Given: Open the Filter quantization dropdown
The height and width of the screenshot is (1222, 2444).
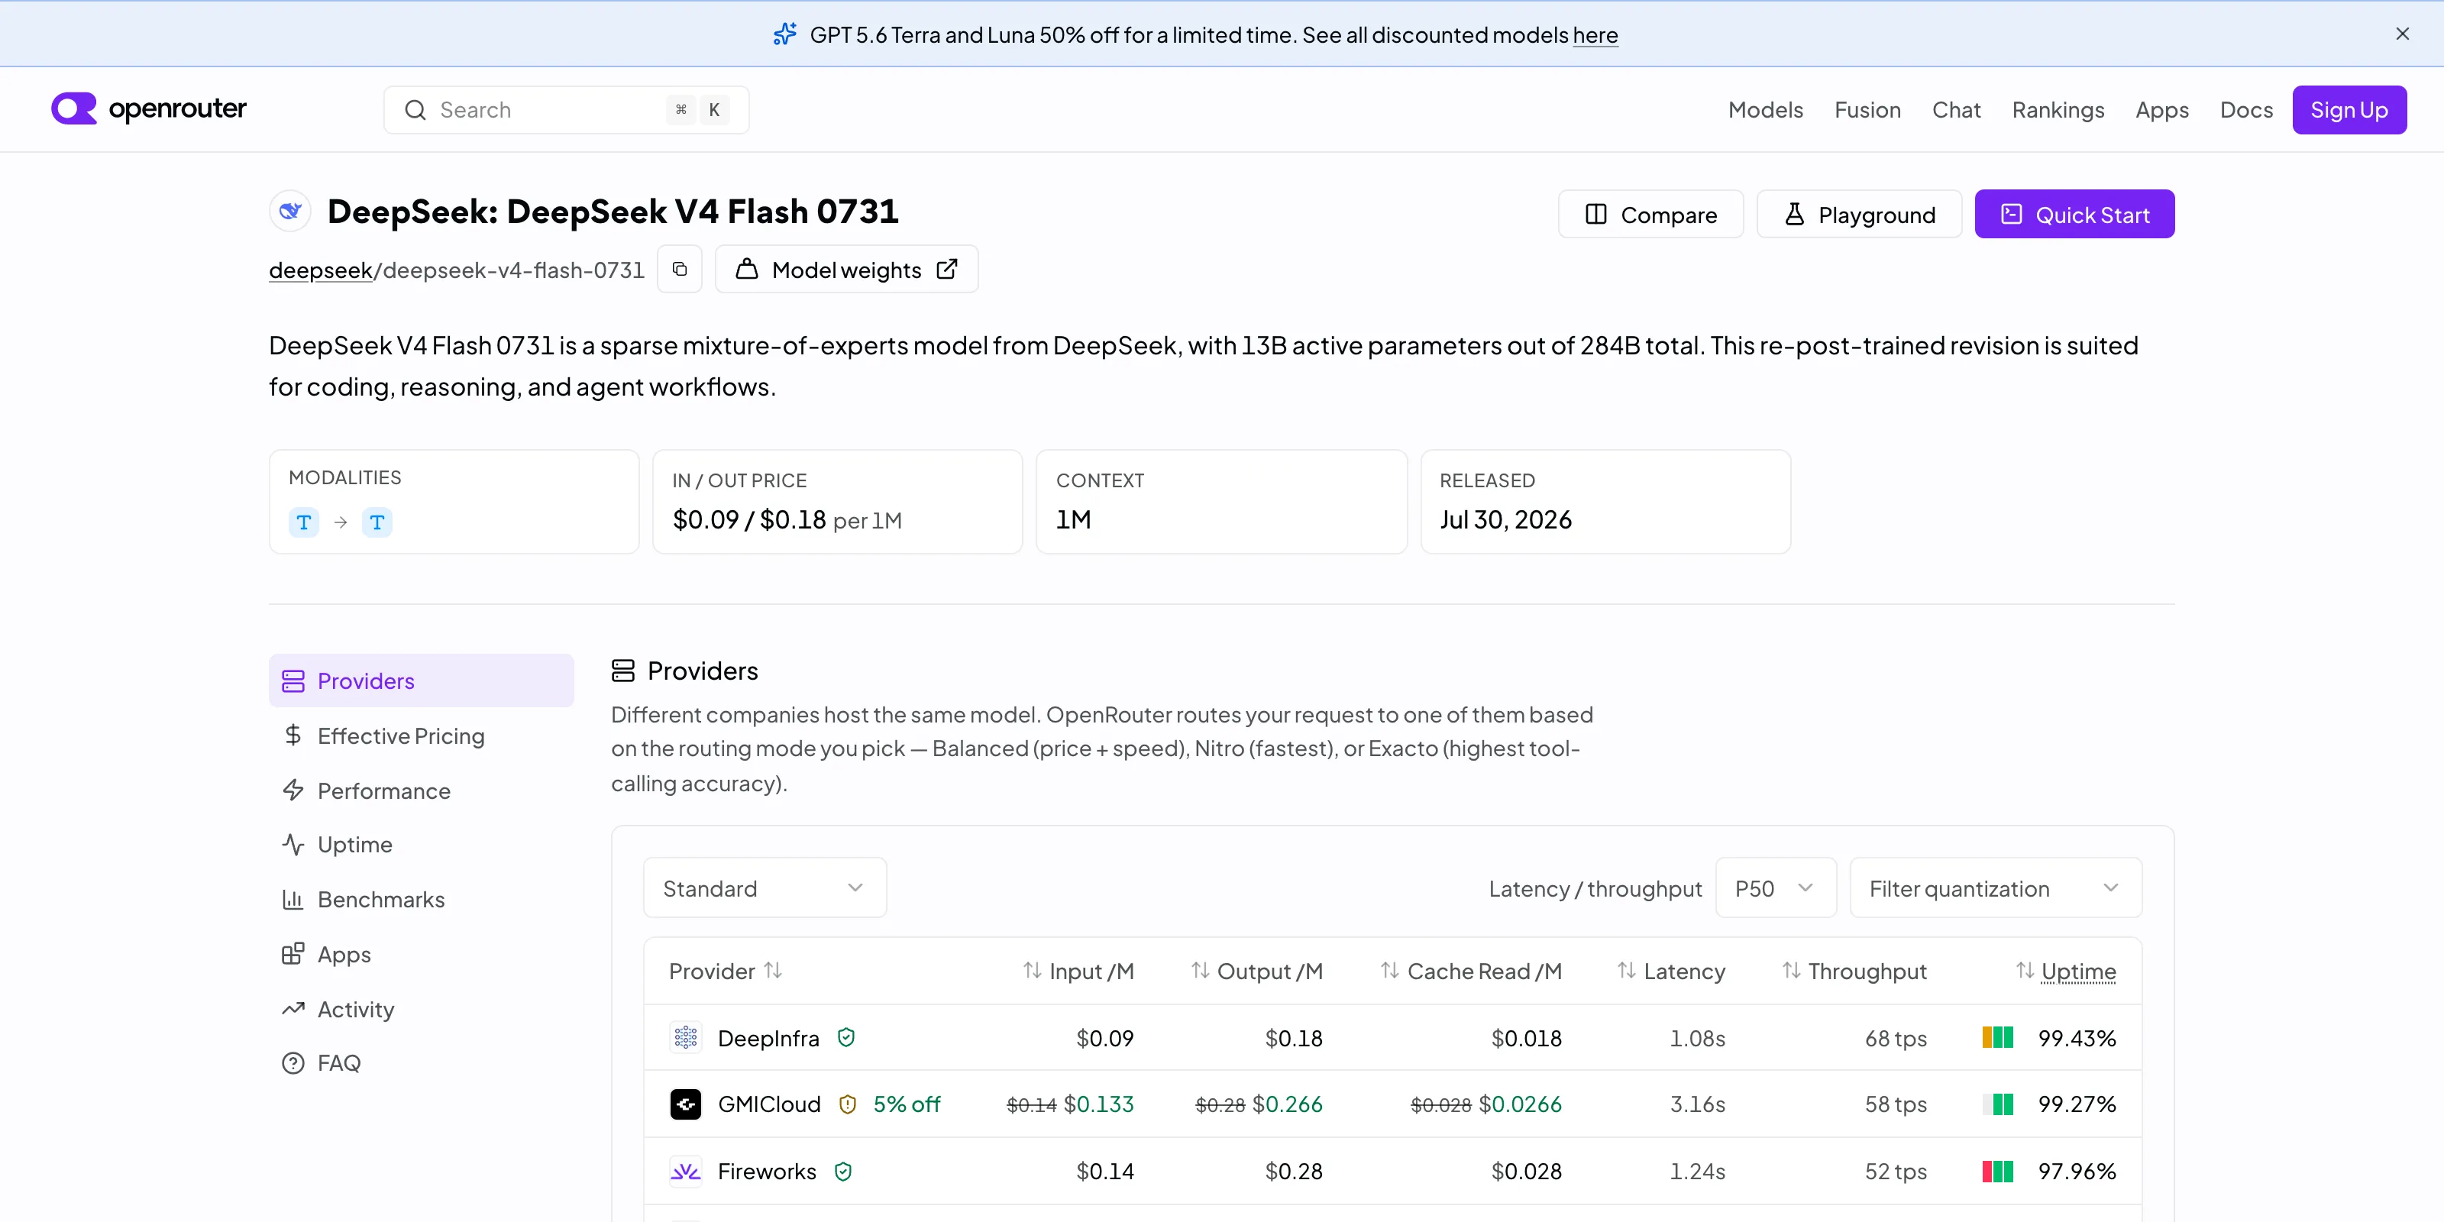Looking at the screenshot, I should (1995, 888).
